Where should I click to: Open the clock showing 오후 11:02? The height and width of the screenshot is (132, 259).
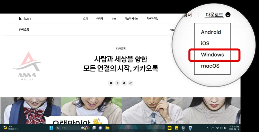pyautogui.click(x=233, y=128)
